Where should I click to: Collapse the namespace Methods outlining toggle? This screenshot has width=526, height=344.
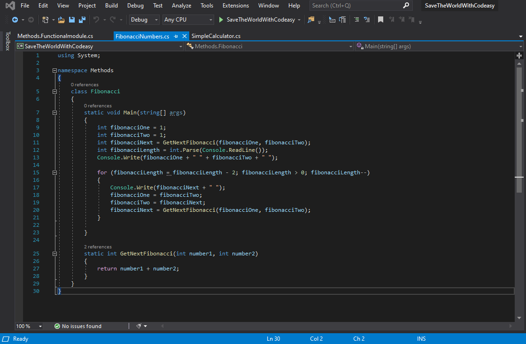pos(55,70)
